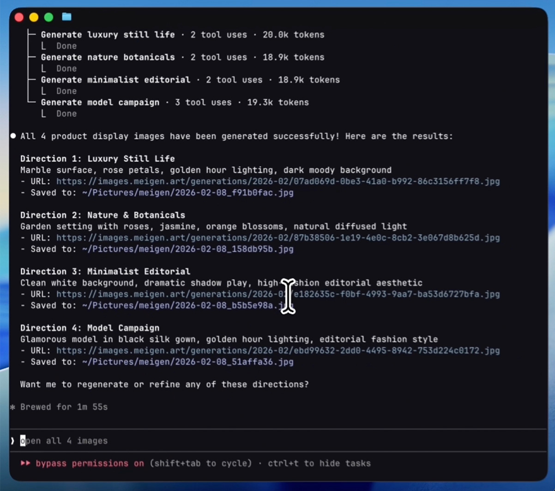Viewport: 555px width, 491px height.
Task: Click the 'Generate nature botanicals' task row
Action: [x=182, y=57]
